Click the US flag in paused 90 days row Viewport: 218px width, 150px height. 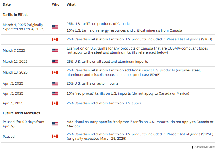(x=55, y=124)
